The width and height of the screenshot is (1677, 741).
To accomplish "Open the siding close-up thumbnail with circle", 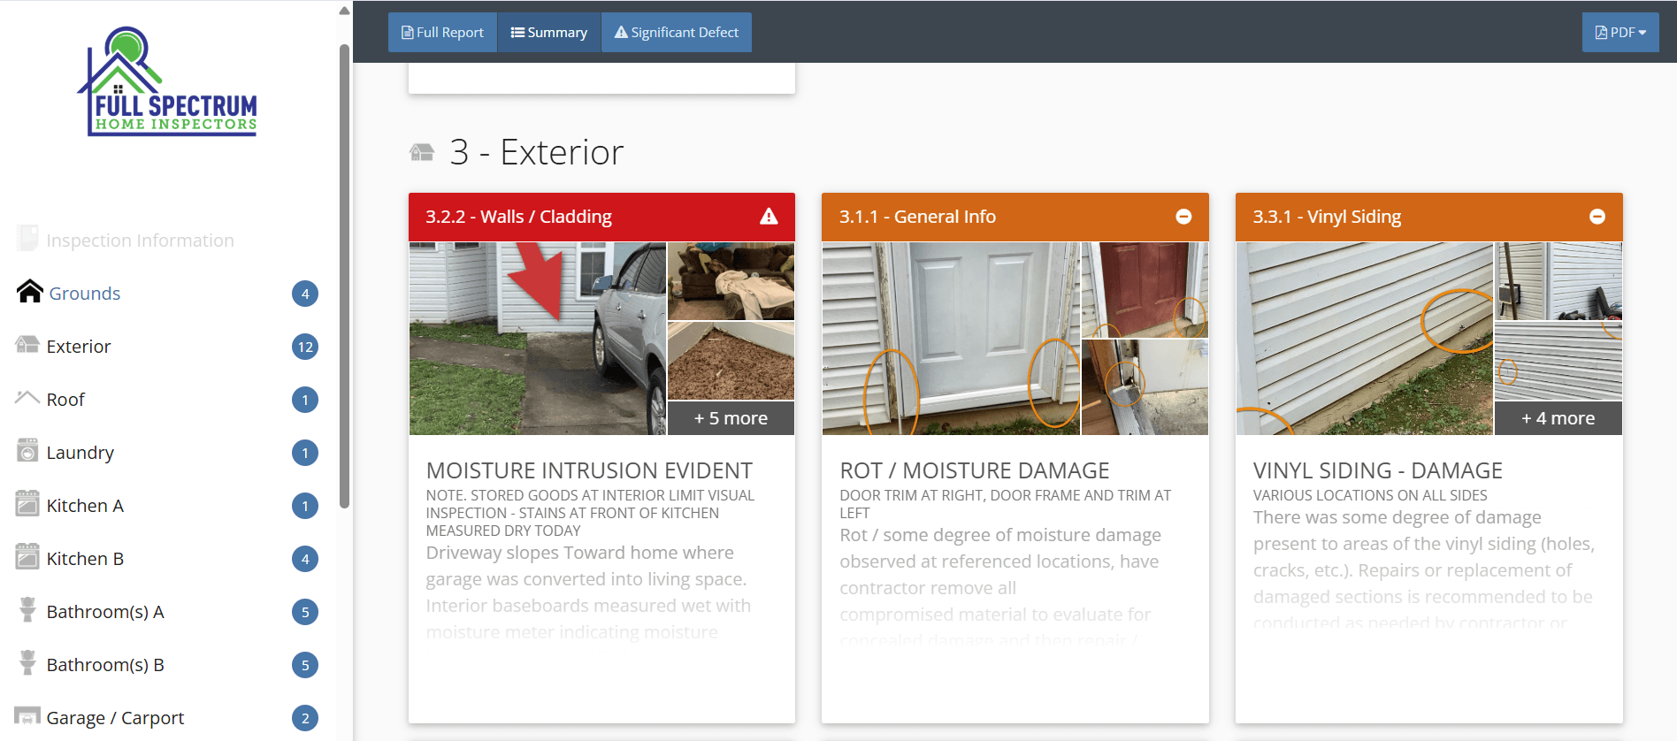I will [x=1558, y=361].
